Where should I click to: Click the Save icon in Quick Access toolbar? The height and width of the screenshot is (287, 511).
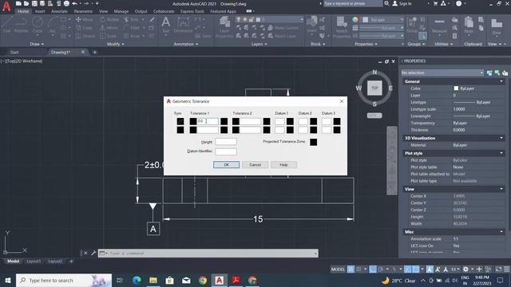pyautogui.click(x=34, y=3)
